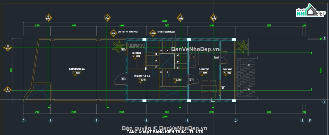Image resolution: width=329 pixels, height=135 pixels.
Task: Select window tag S2
Action: point(123,50)
